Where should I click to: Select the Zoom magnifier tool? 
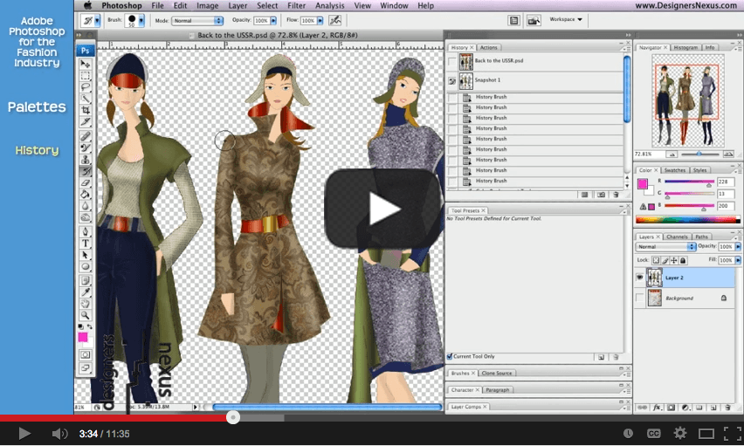[86, 315]
